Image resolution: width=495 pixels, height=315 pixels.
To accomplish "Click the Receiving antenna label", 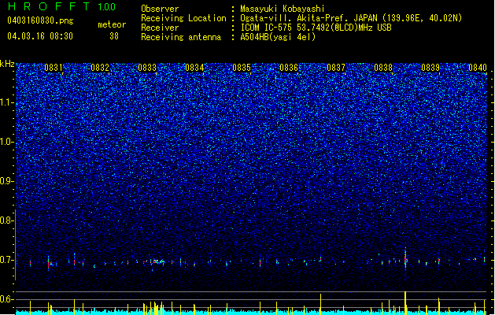I will coord(181,37).
